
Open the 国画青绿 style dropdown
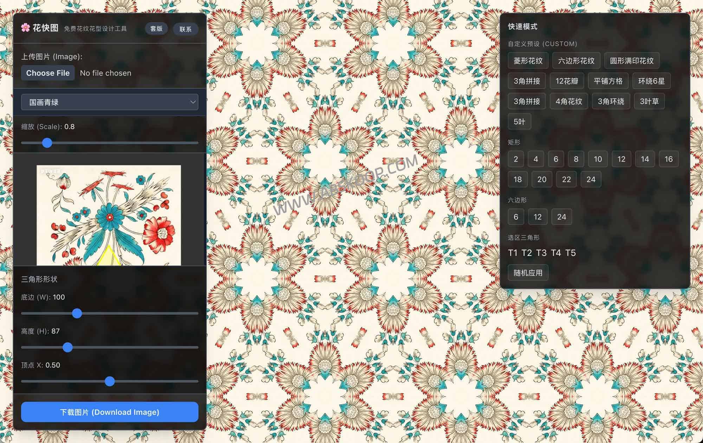point(110,102)
